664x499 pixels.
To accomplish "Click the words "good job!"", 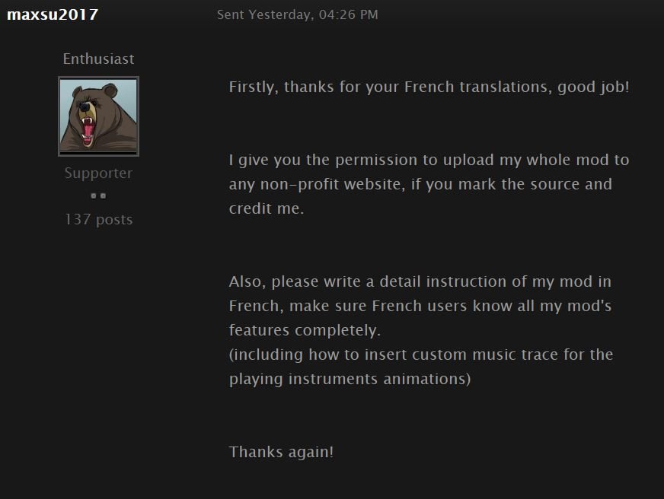I will [x=593, y=87].
